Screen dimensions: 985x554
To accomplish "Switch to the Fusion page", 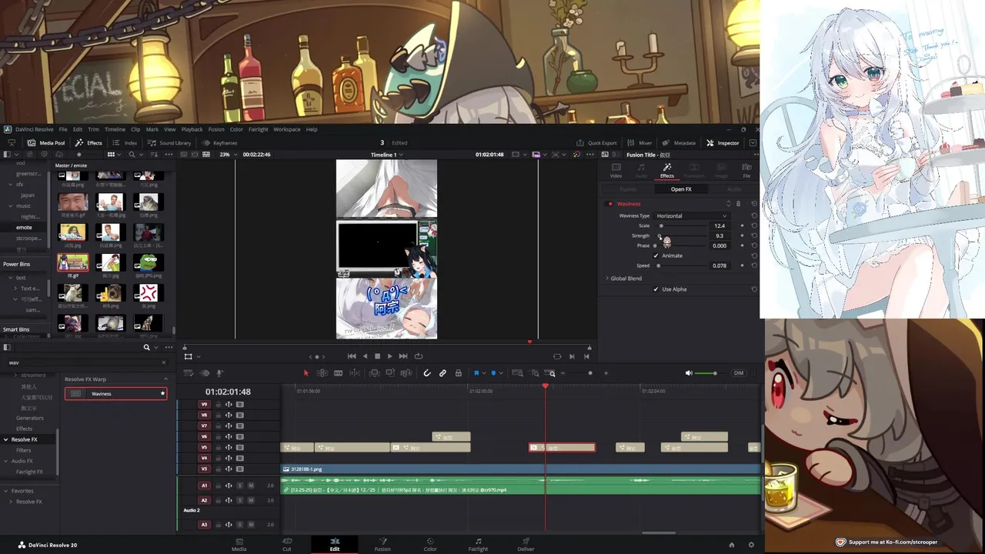I will coord(382,545).
